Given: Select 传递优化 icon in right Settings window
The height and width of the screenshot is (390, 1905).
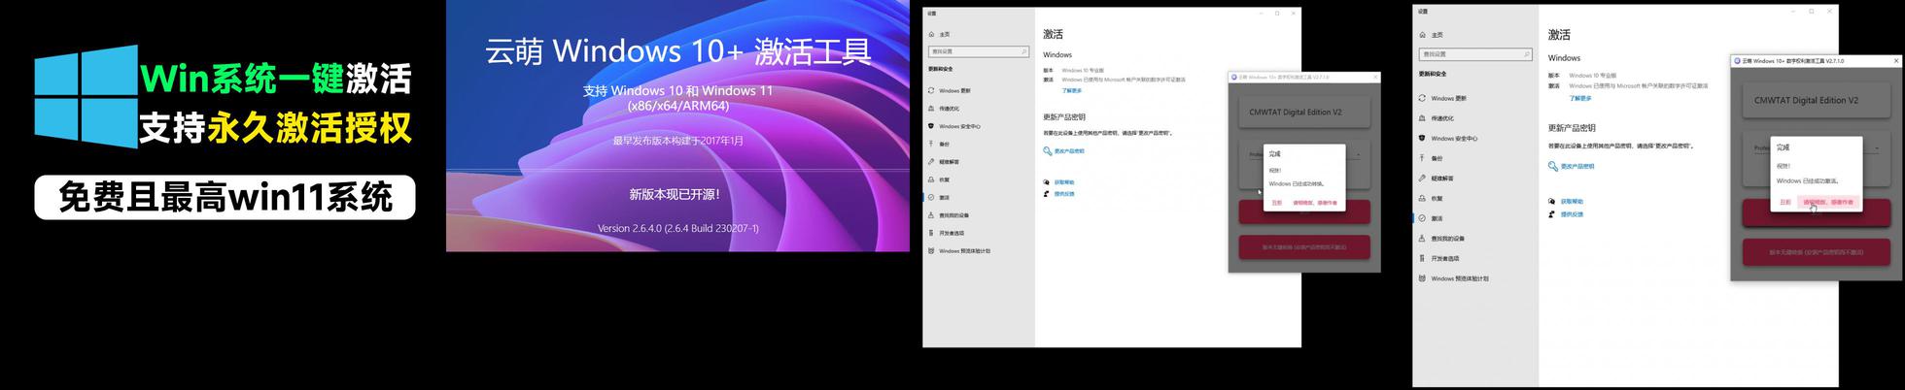Looking at the screenshot, I should (x=1422, y=118).
